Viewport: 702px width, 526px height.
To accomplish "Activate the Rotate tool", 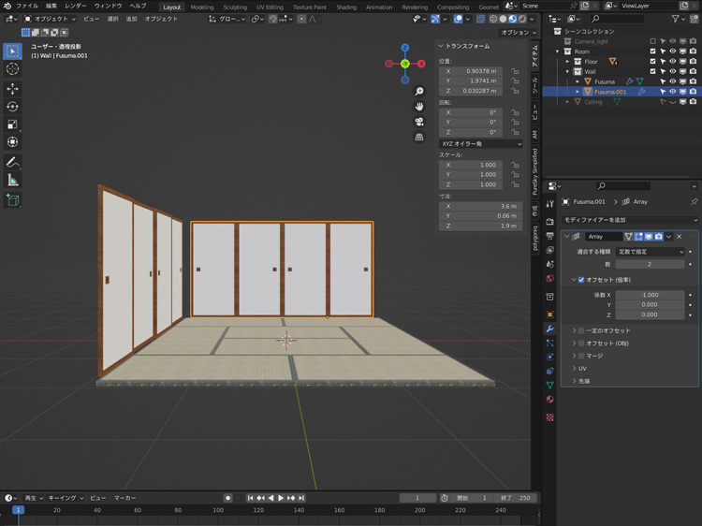I will [12, 107].
